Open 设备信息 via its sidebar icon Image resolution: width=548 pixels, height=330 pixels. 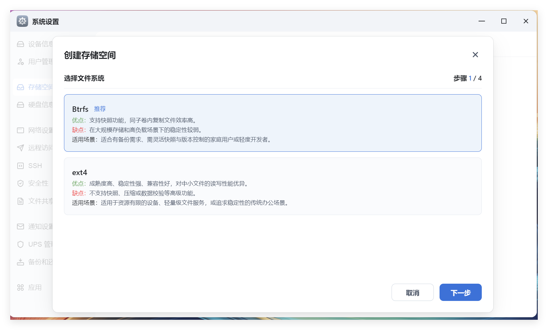click(20, 44)
